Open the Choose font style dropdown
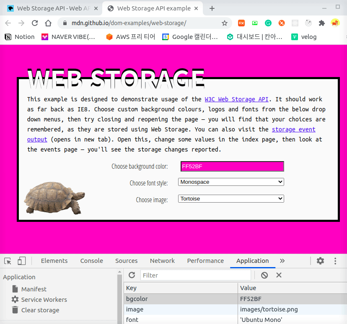 click(231, 182)
